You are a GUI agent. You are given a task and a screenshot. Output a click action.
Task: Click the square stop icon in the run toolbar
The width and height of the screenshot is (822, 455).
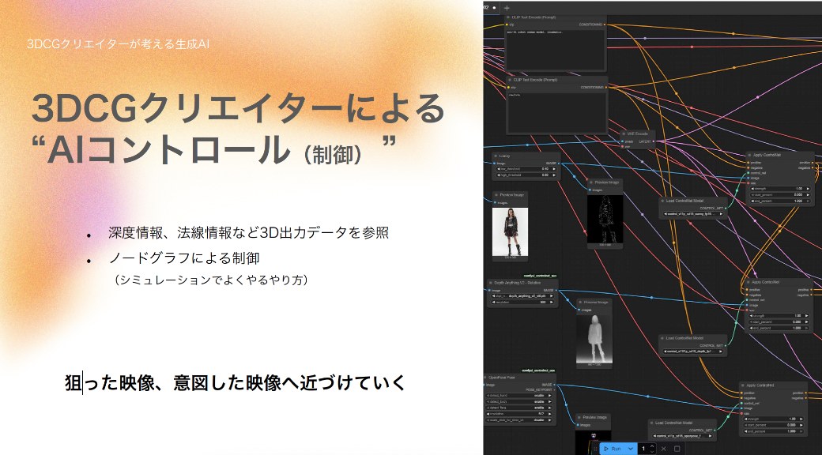[677, 448]
